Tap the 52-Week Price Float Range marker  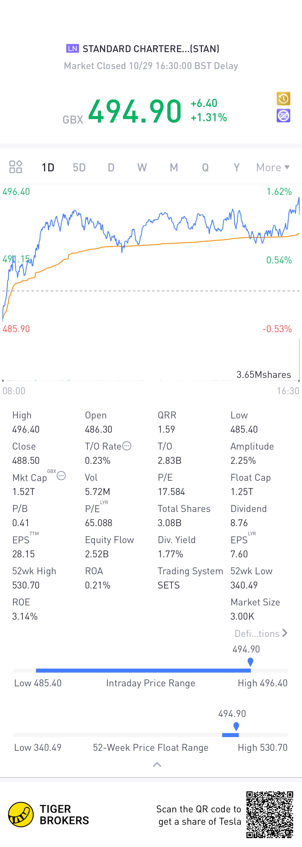(236, 726)
